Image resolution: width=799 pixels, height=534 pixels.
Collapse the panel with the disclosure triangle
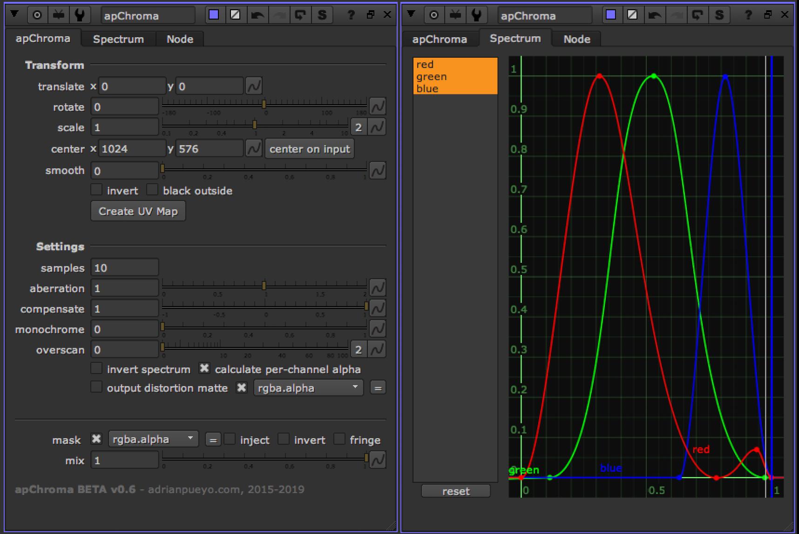click(15, 14)
